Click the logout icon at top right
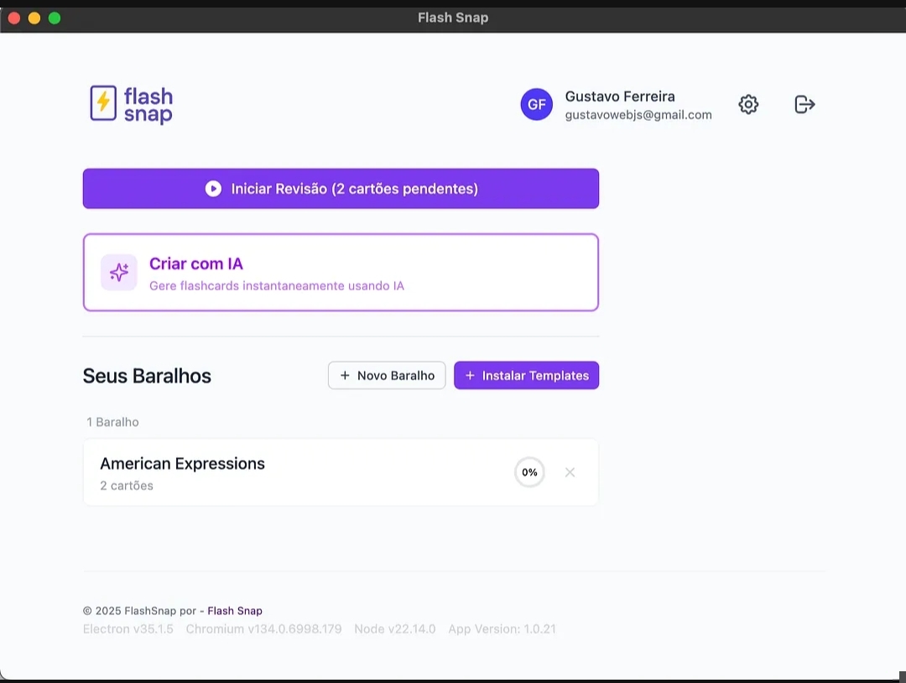The height and width of the screenshot is (683, 906). click(804, 104)
